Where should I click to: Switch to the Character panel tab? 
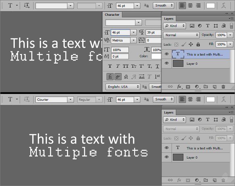112,15
